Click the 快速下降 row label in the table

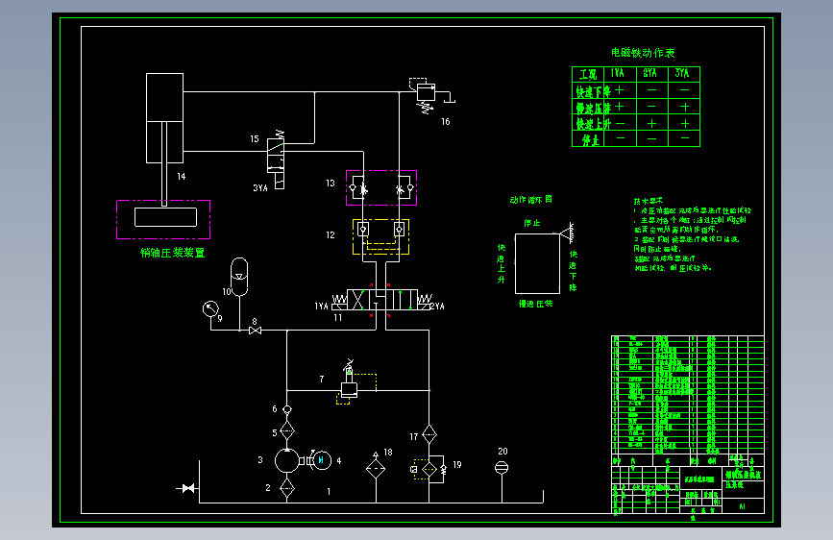pyautogui.click(x=594, y=91)
